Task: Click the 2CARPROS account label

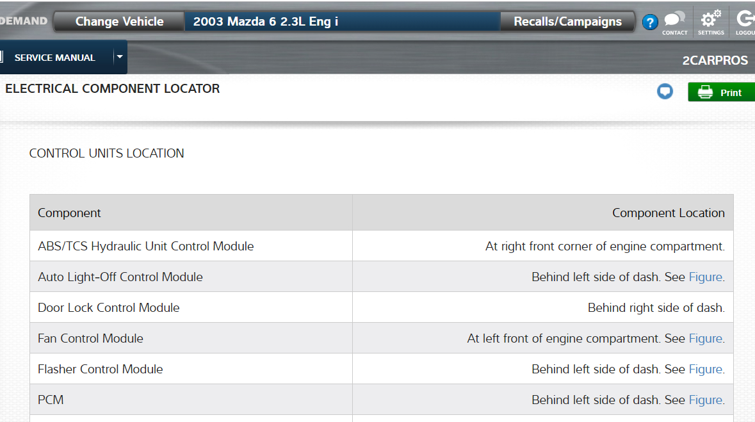Action: (715, 61)
